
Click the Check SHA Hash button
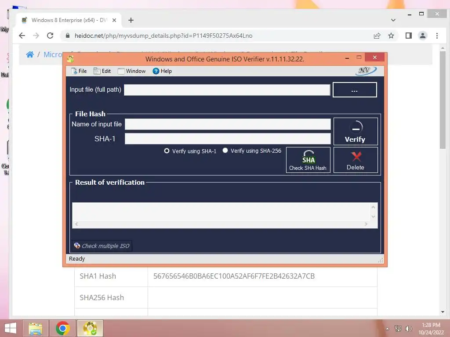tap(308, 160)
